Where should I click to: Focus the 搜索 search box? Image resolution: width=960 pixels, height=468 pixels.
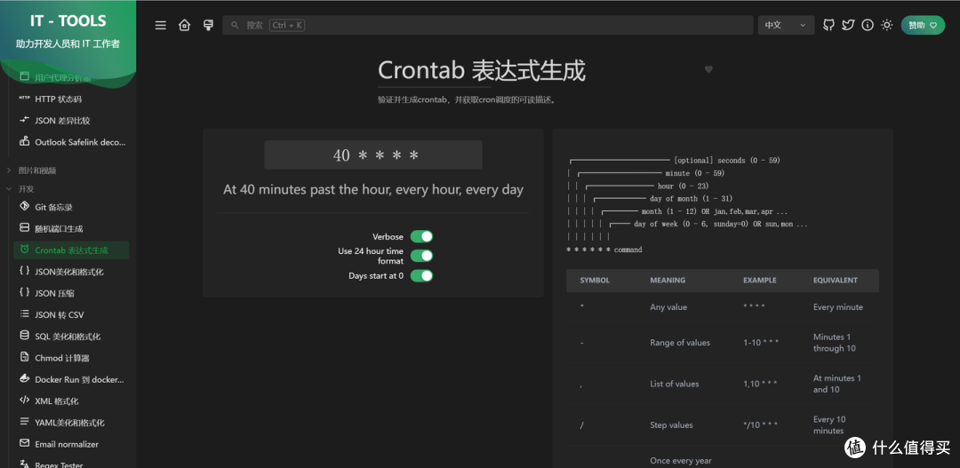[x=488, y=25]
